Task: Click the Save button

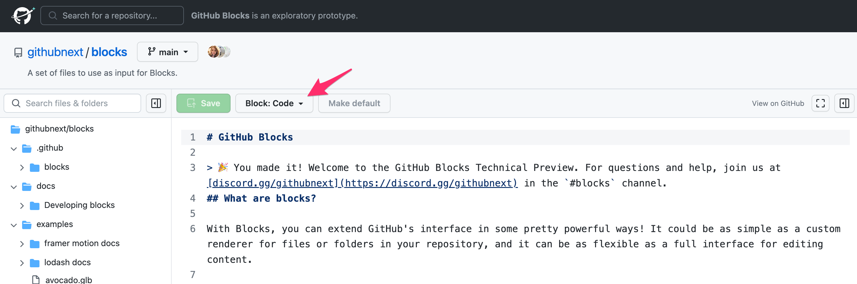Action: (203, 103)
